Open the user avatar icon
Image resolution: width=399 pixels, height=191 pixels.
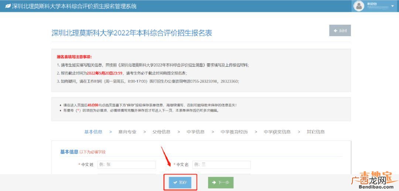(359, 6)
